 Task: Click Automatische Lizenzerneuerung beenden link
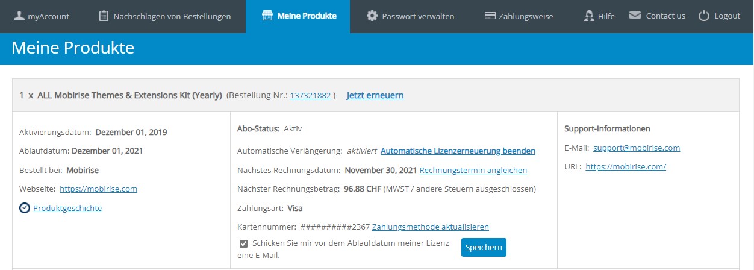458,151
